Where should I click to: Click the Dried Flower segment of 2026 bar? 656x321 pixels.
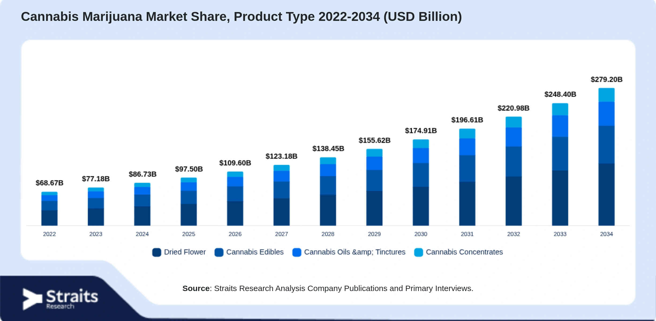pos(235,213)
